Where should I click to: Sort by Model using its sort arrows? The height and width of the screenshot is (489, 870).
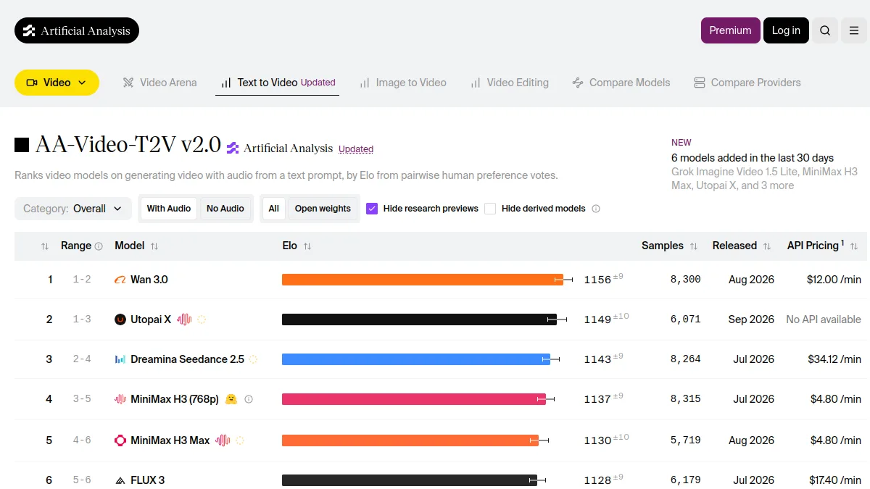(154, 246)
